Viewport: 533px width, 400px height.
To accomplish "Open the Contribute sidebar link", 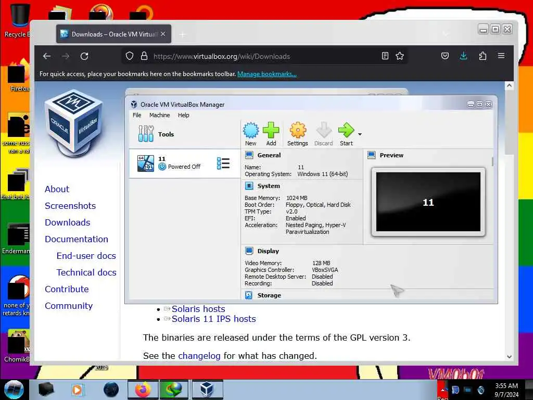I will tap(67, 289).
